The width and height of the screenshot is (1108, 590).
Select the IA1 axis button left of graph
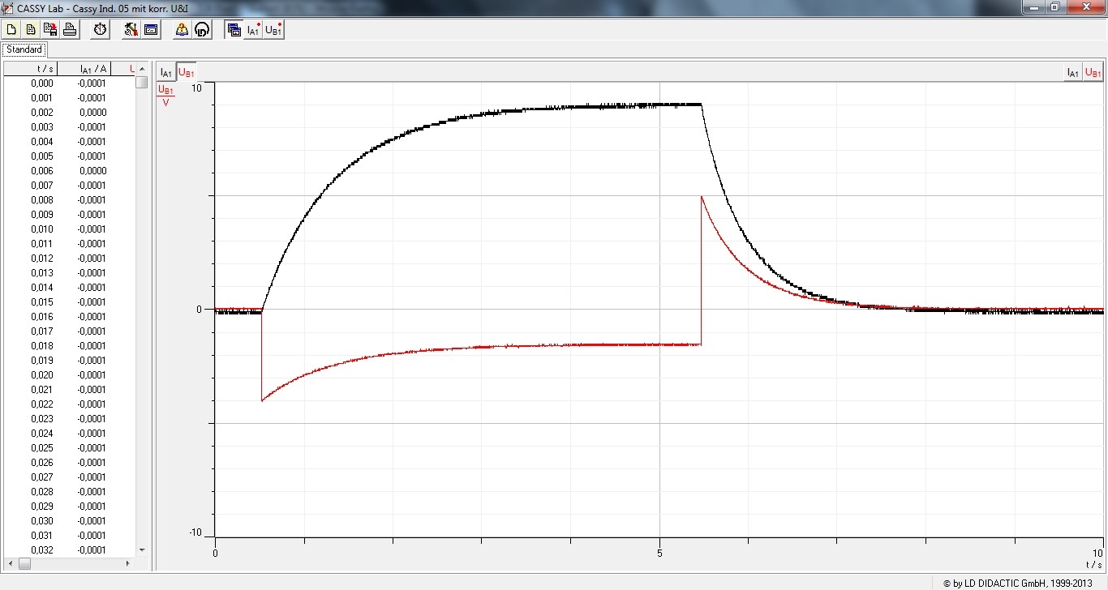click(165, 72)
